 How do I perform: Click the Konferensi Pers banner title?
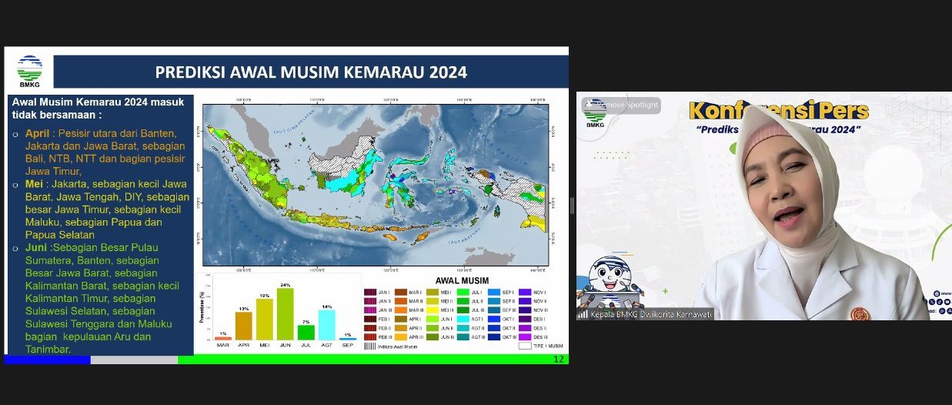click(x=778, y=110)
